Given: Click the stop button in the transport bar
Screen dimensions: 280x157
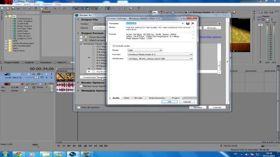Looking at the screenshot, I should 85,146.
